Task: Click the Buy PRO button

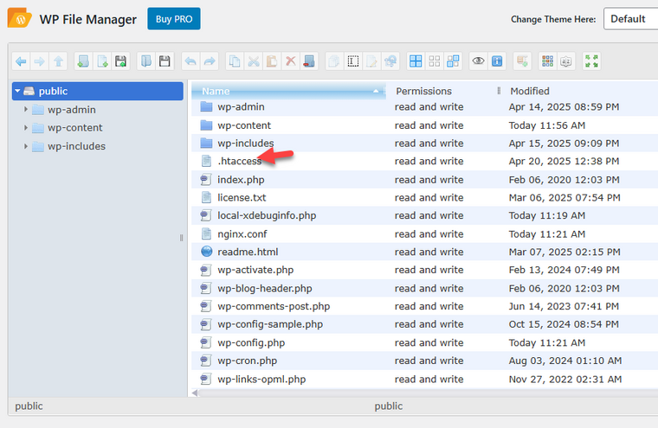Action: (x=174, y=19)
